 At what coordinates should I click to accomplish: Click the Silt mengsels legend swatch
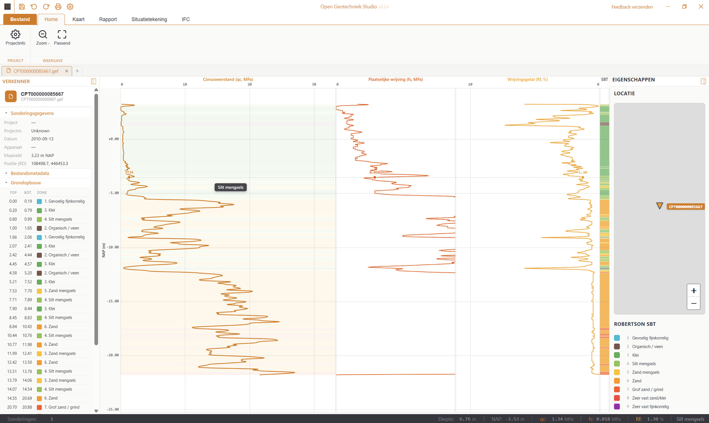pos(617,364)
